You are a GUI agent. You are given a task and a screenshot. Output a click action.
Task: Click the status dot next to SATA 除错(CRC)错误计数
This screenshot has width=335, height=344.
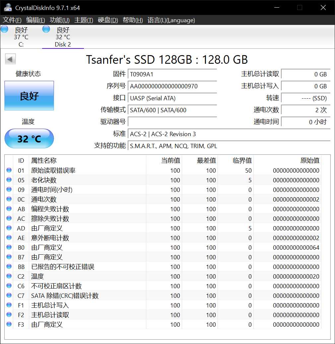click(x=9, y=295)
